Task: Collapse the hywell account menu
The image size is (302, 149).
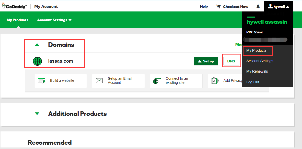Action: point(287,6)
